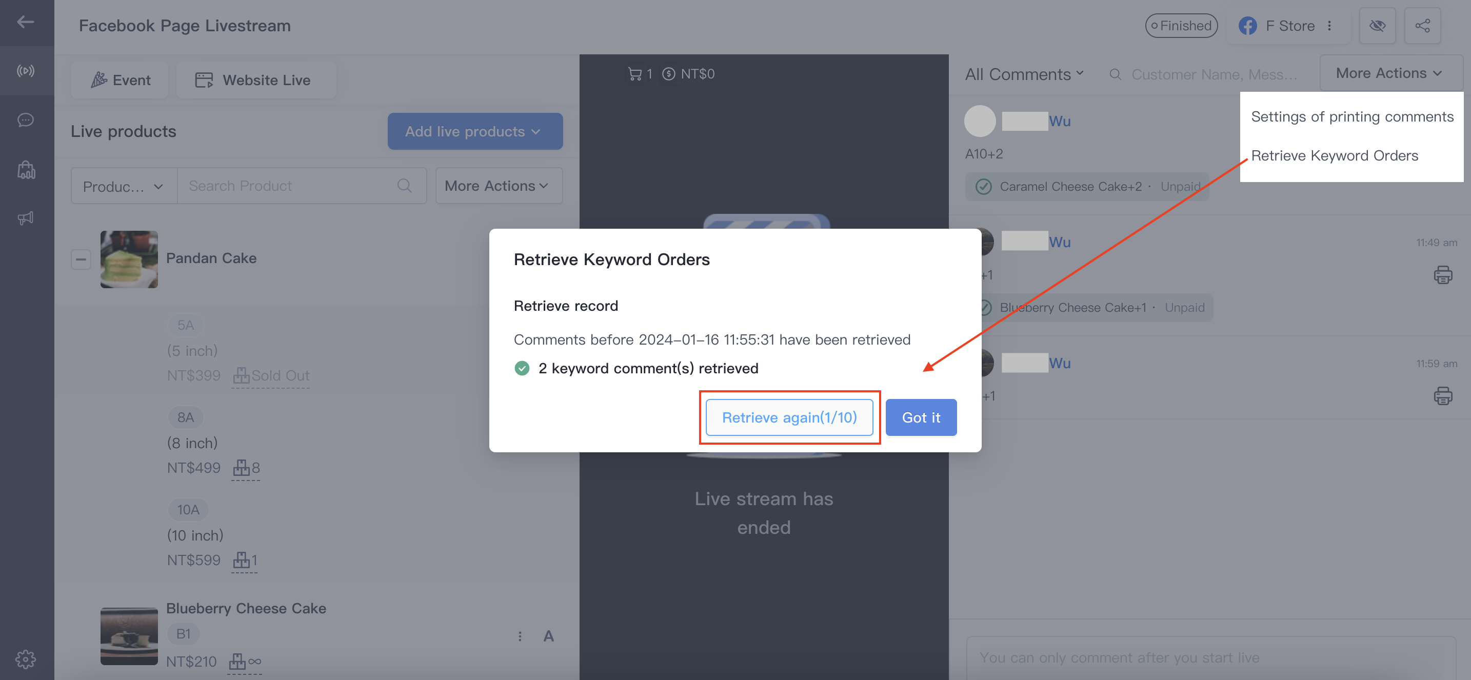
Task: Click the NT$0 total amount icon
Action: [668, 74]
